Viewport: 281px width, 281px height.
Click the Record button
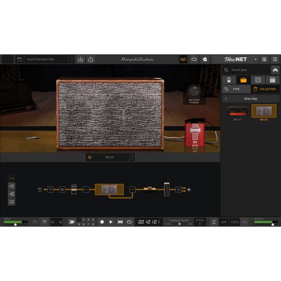point(102,222)
